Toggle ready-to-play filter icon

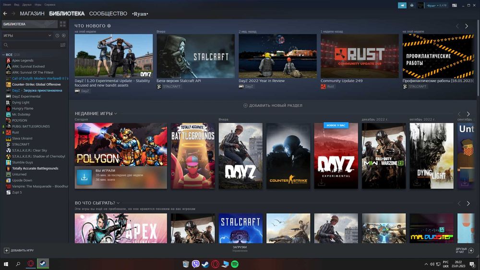(64, 35)
